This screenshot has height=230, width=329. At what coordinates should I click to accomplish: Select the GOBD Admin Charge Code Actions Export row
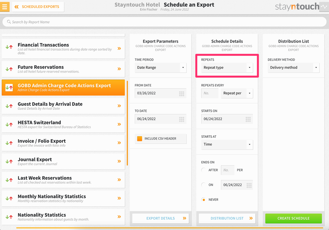(x=63, y=88)
